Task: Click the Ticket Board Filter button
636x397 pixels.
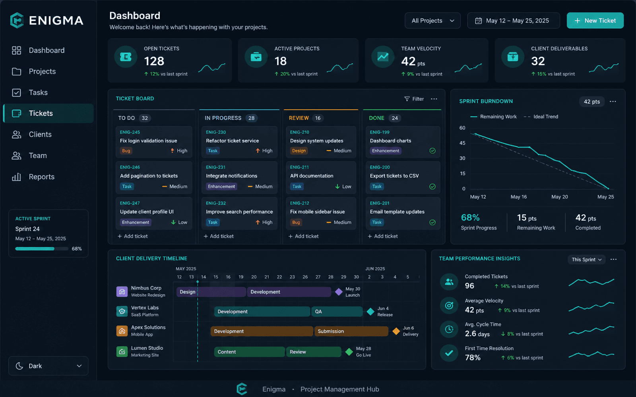Action: click(x=414, y=99)
